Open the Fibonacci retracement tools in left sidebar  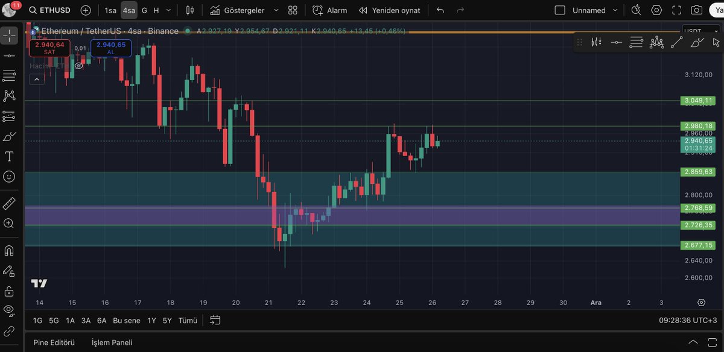9,75
